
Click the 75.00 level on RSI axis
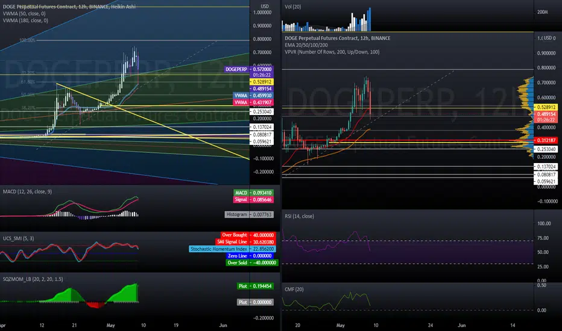pyautogui.click(x=543, y=238)
